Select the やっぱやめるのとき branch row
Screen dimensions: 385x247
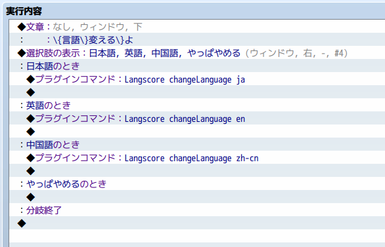click(197, 183)
